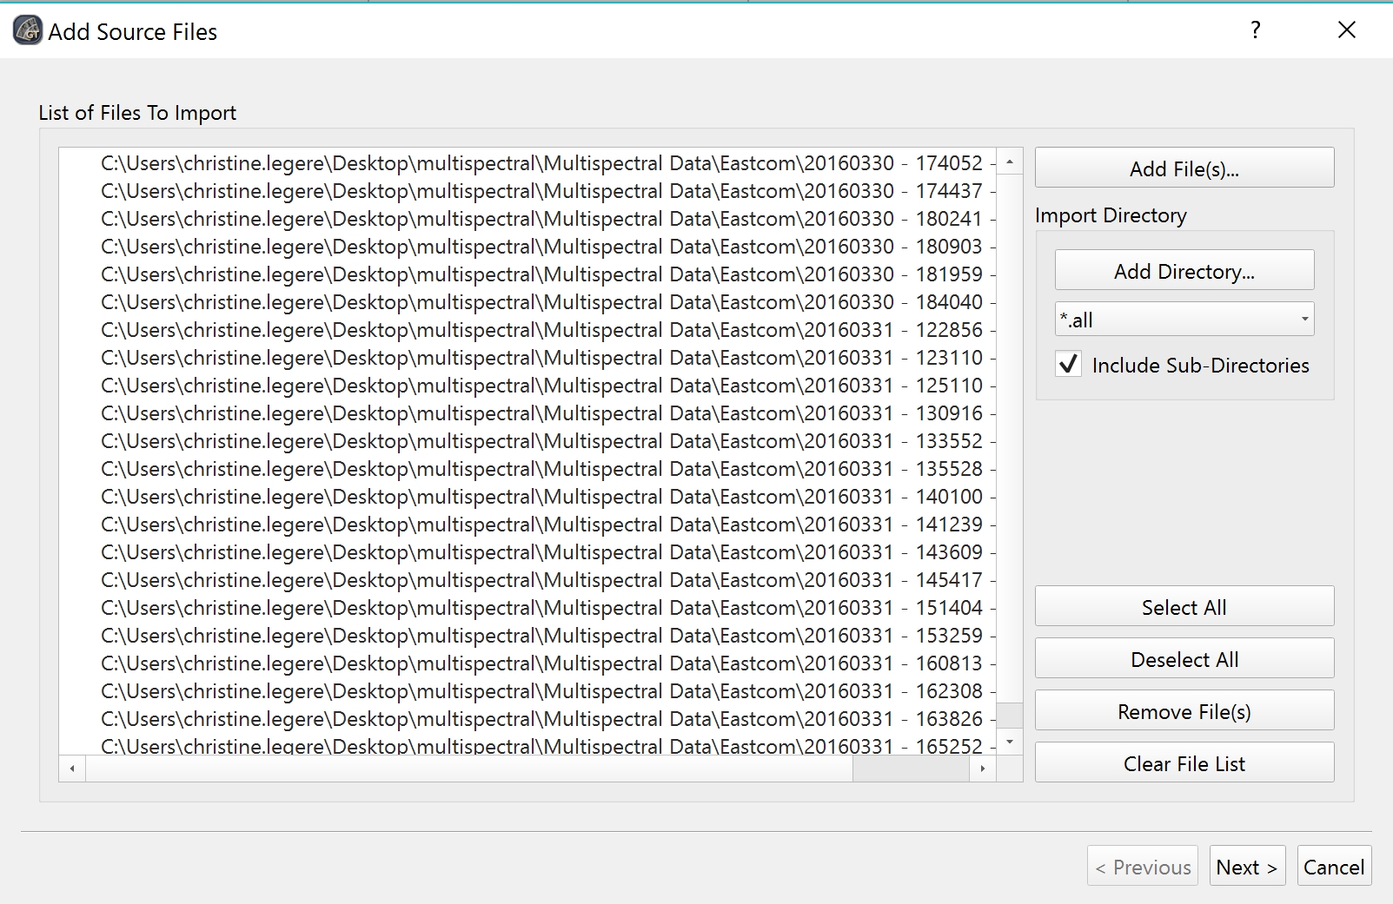The image size is (1393, 904).
Task: Select file row 20160331 - 160813
Action: (527, 663)
